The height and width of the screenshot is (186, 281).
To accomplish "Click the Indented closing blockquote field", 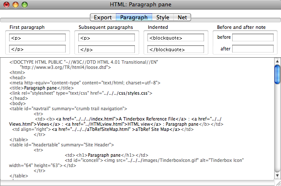I will coord(176,49).
